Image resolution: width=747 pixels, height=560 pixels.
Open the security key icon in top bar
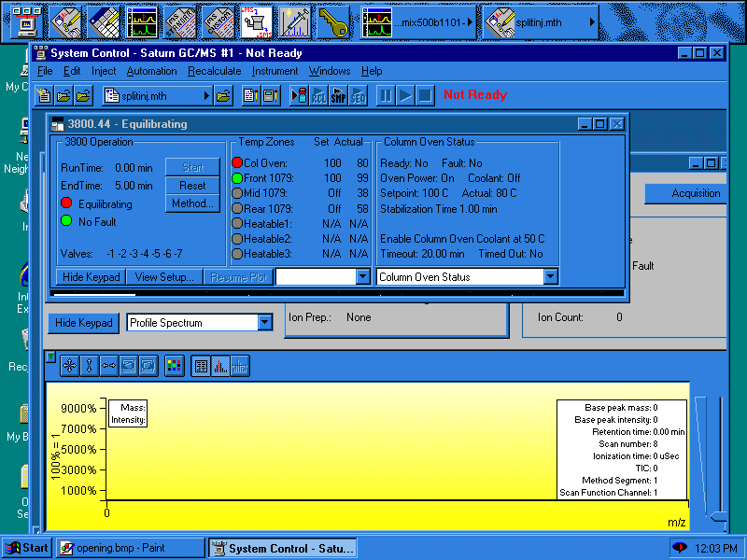332,22
